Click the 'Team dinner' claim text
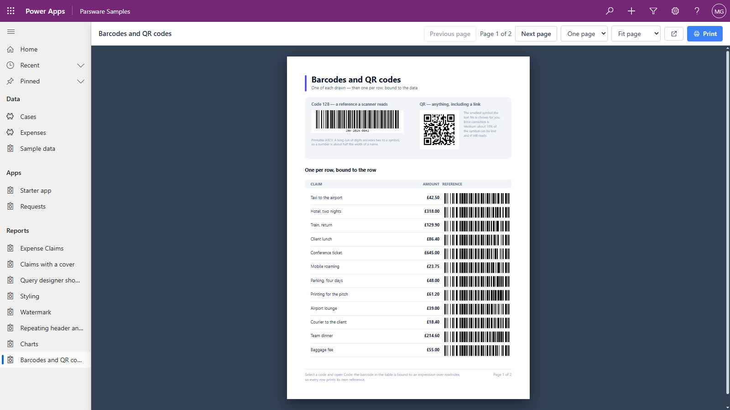 pos(322,336)
